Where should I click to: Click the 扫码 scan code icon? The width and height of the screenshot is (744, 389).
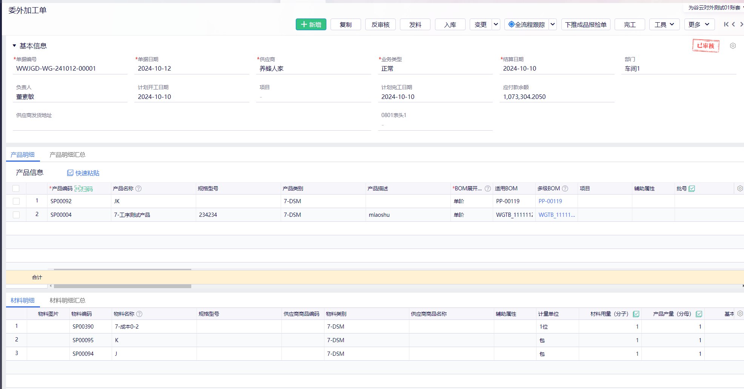click(x=83, y=188)
